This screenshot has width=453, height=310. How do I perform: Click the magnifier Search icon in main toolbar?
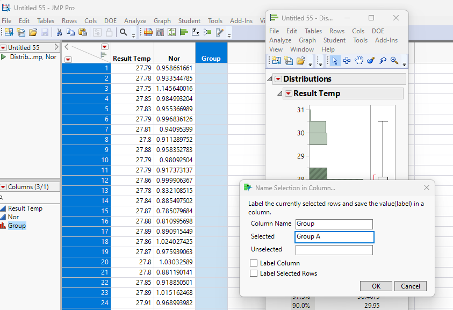(124, 32)
